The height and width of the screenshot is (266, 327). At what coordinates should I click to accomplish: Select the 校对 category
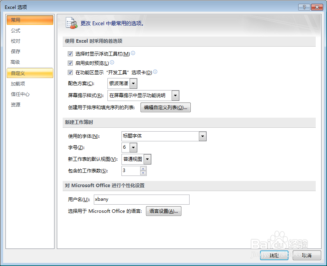tap(30, 41)
